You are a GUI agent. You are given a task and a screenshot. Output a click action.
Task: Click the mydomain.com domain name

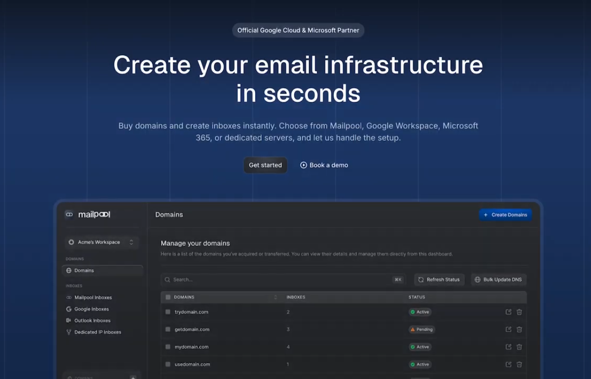(192, 346)
